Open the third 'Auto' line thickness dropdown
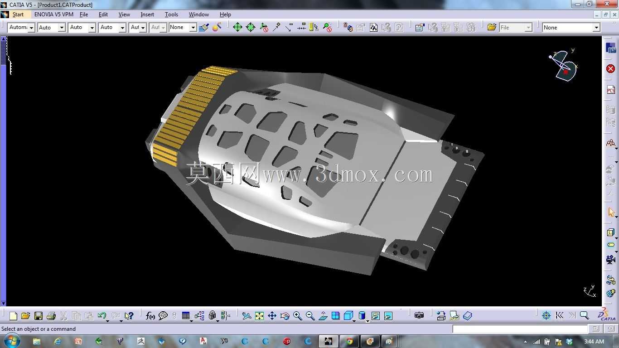Viewport: 619px width, 348px height. coord(92,28)
